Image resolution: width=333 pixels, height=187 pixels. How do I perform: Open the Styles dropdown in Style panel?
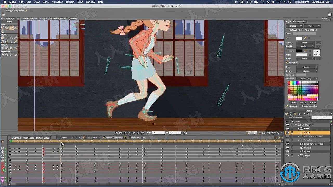click(x=312, y=26)
